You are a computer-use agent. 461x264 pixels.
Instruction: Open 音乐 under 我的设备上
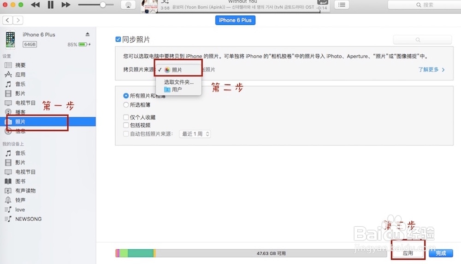pos(20,153)
